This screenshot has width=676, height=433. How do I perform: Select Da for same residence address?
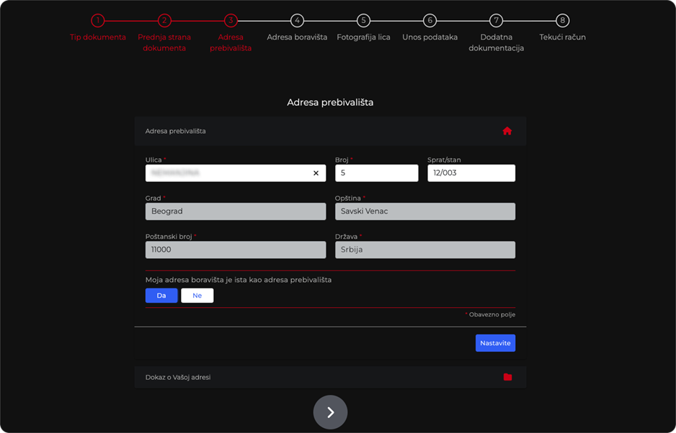coord(161,296)
